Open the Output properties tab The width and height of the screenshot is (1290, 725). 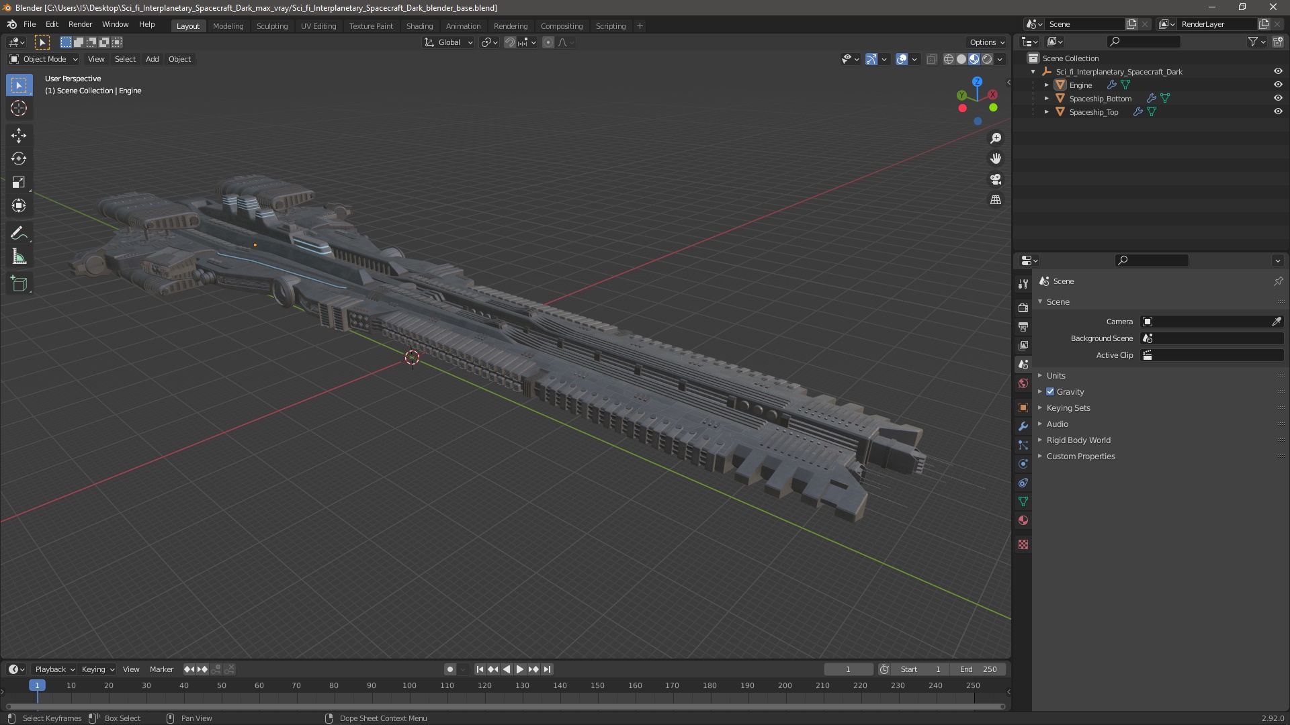(1023, 326)
